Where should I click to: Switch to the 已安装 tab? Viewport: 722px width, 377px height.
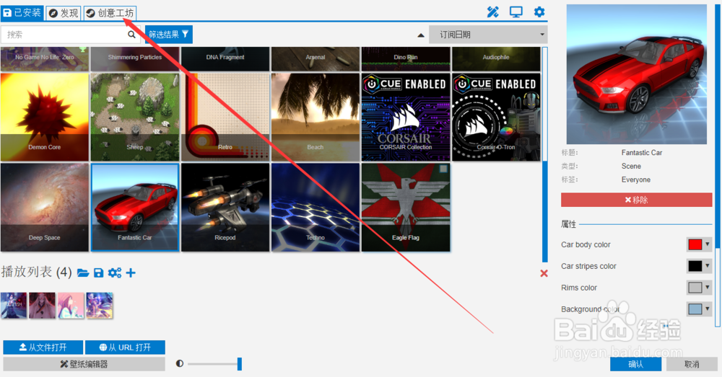[x=22, y=13]
